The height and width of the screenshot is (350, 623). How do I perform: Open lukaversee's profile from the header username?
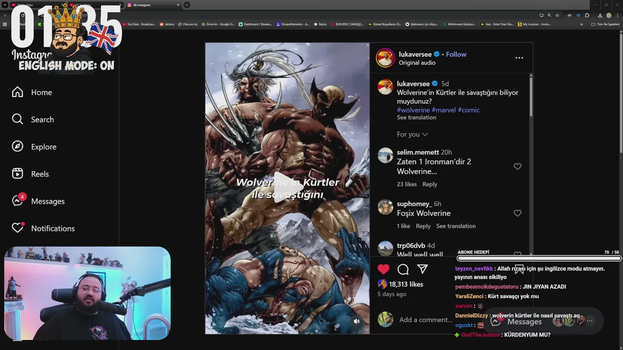[416, 54]
